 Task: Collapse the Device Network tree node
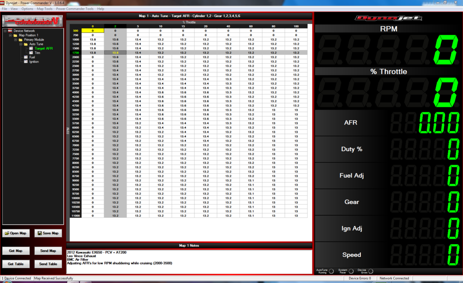tap(5, 31)
